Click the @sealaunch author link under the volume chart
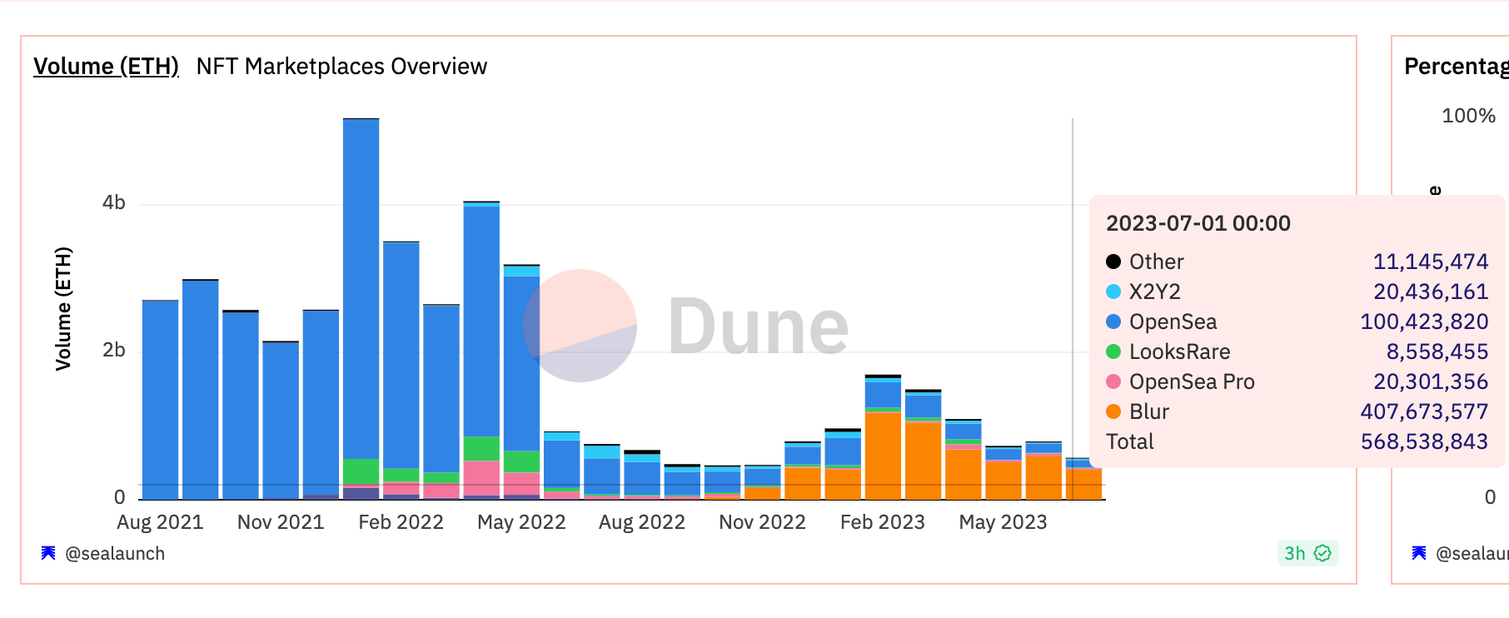Image resolution: width=1509 pixels, height=618 pixels. pos(115,554)
